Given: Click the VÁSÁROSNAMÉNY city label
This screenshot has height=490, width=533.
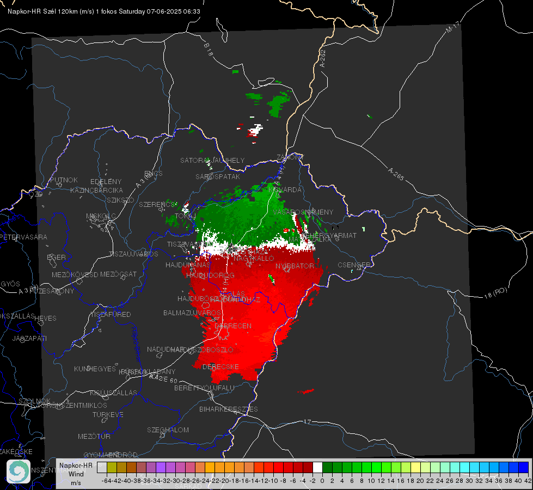Looking at the screenshot, I should 303,212.
